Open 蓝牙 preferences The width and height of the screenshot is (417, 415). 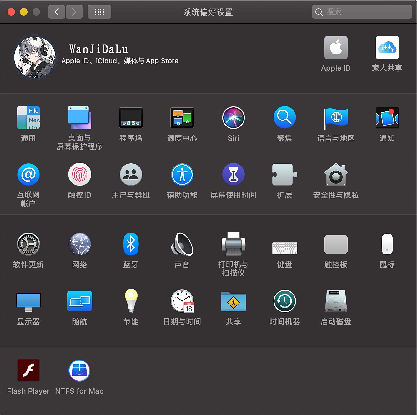[x=131, y=244]
